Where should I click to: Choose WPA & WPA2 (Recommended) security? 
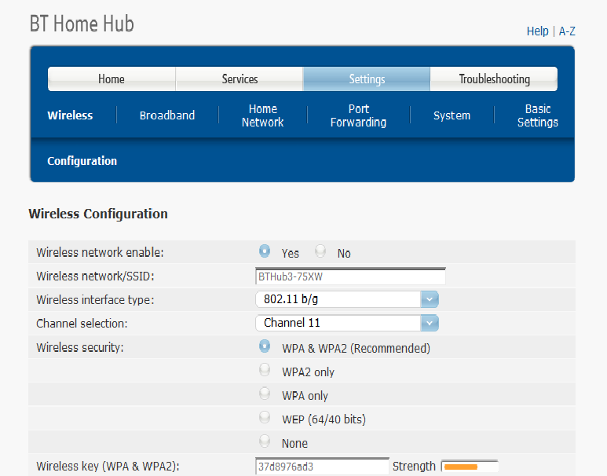pyautogui.click(x=265, y=346)
